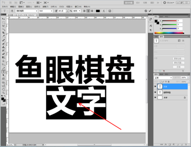Open the Screen Mode dropdown

pos(46,3)
